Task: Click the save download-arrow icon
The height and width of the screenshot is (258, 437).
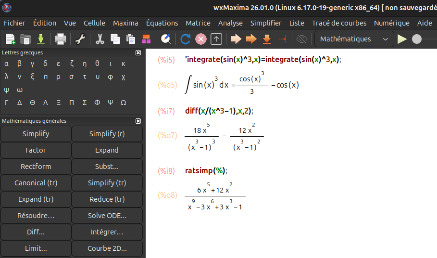Action: (40, 39)
